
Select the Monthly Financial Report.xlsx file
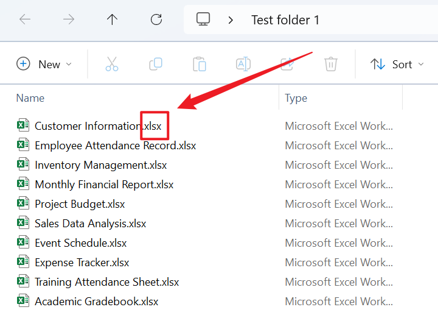pyautogui.click(x=104, y=185)
